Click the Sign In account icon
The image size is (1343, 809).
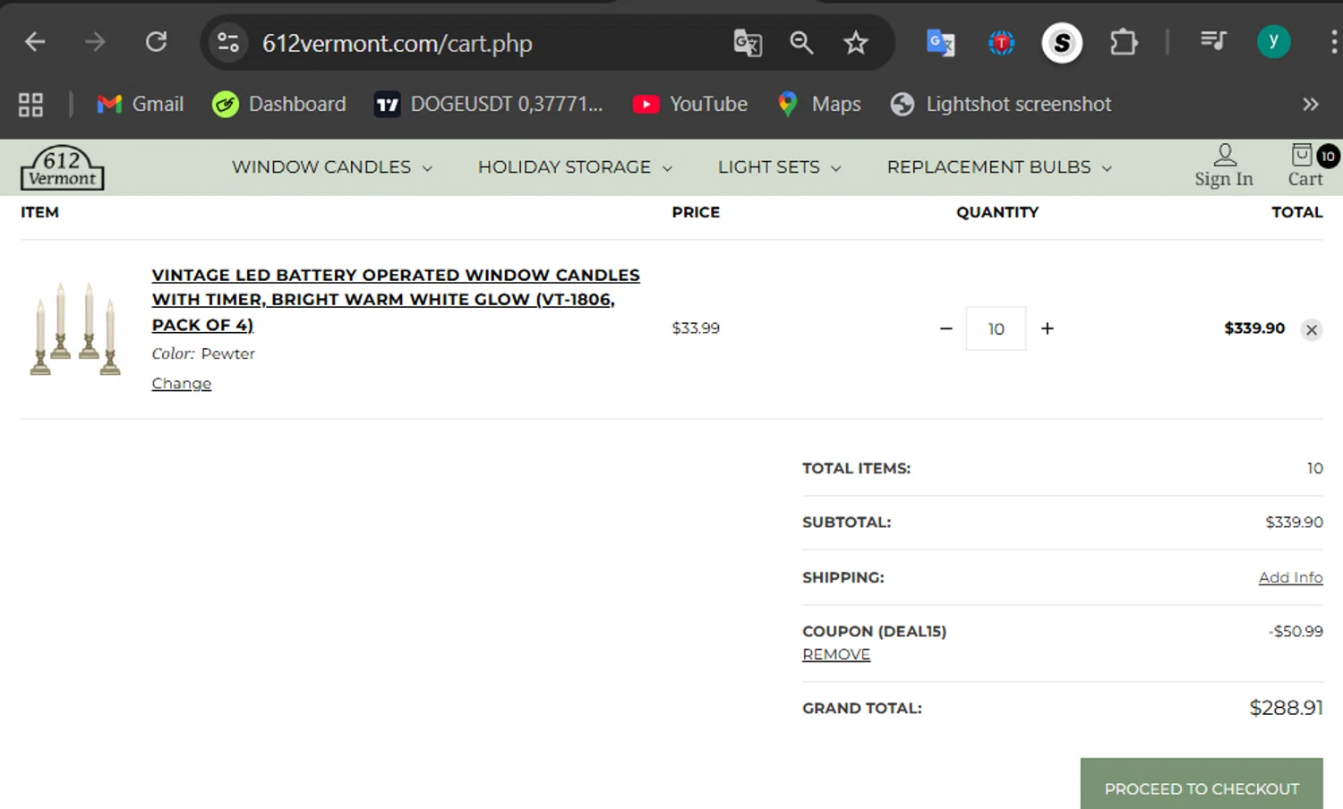tap(1224, 166)
